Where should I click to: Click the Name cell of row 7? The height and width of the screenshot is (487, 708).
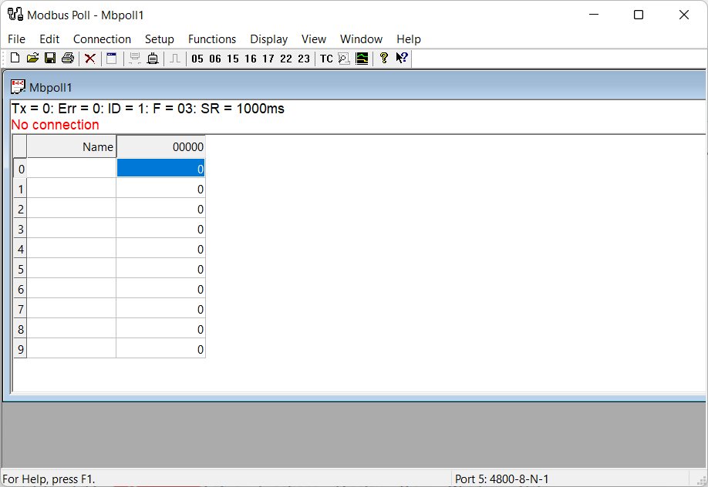coord(72,308)
